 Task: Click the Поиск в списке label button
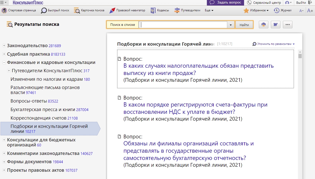(123, 25)
